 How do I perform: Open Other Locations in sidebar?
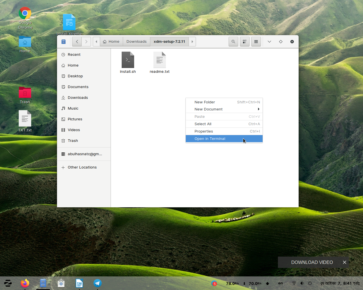(x=82, y=167)
